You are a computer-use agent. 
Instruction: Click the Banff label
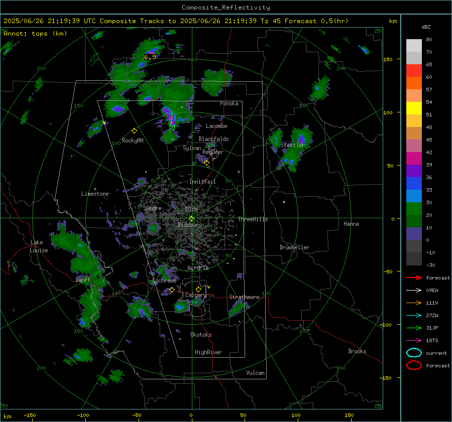point(83,280)
